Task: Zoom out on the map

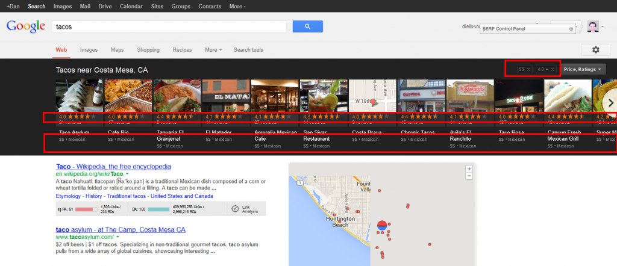Action: [469, 176]
